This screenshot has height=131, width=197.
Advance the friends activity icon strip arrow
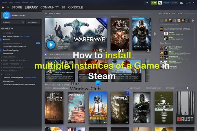pyautogui.click(x=193, y=21)
